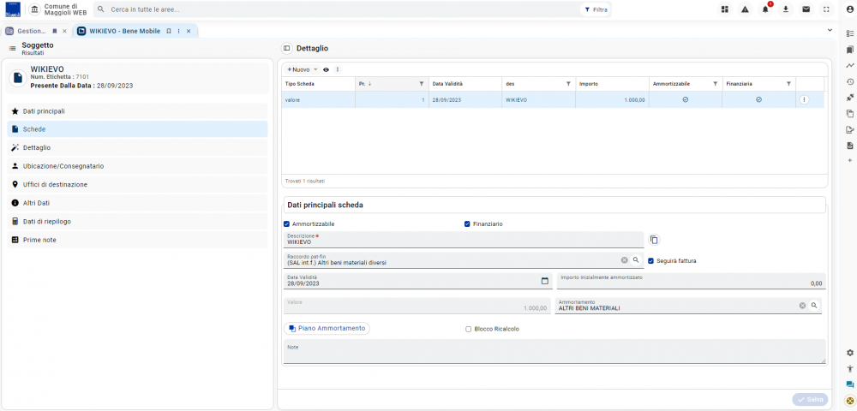
Task: Open accessibility icon in right sidebar
Action: coord(850,369)
